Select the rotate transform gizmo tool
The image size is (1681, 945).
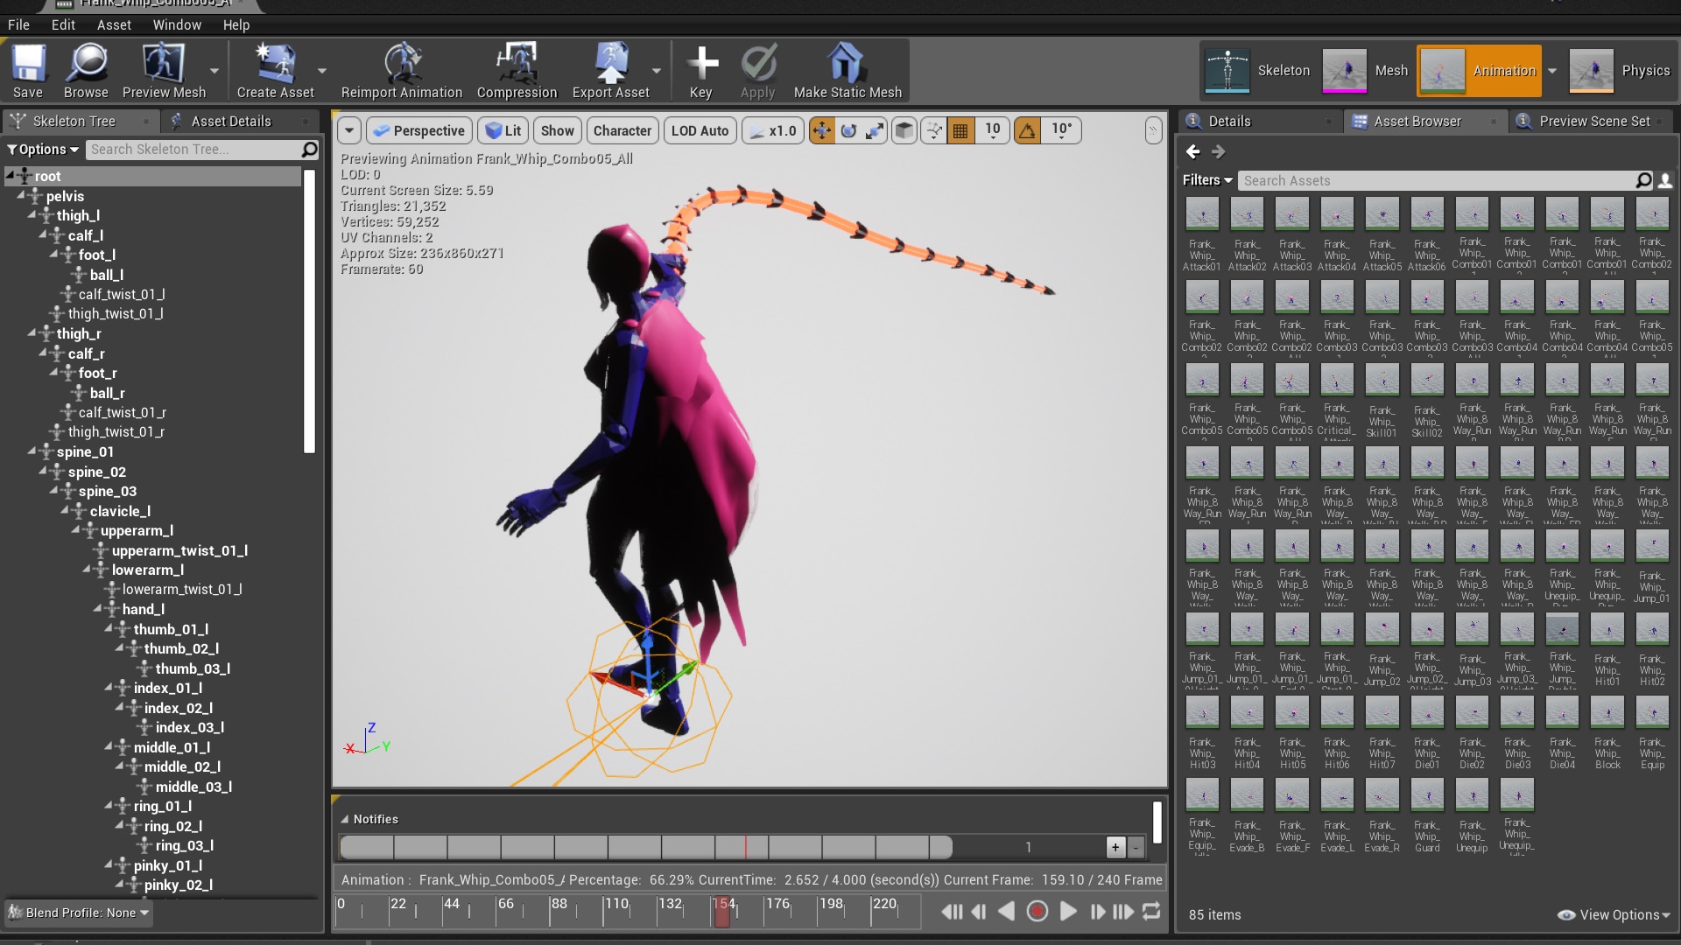[848, 131]
